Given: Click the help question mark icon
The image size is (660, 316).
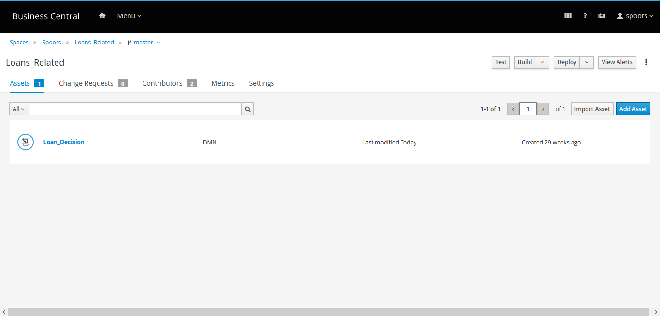Looking at the screenshot, I should pos(585,16).
